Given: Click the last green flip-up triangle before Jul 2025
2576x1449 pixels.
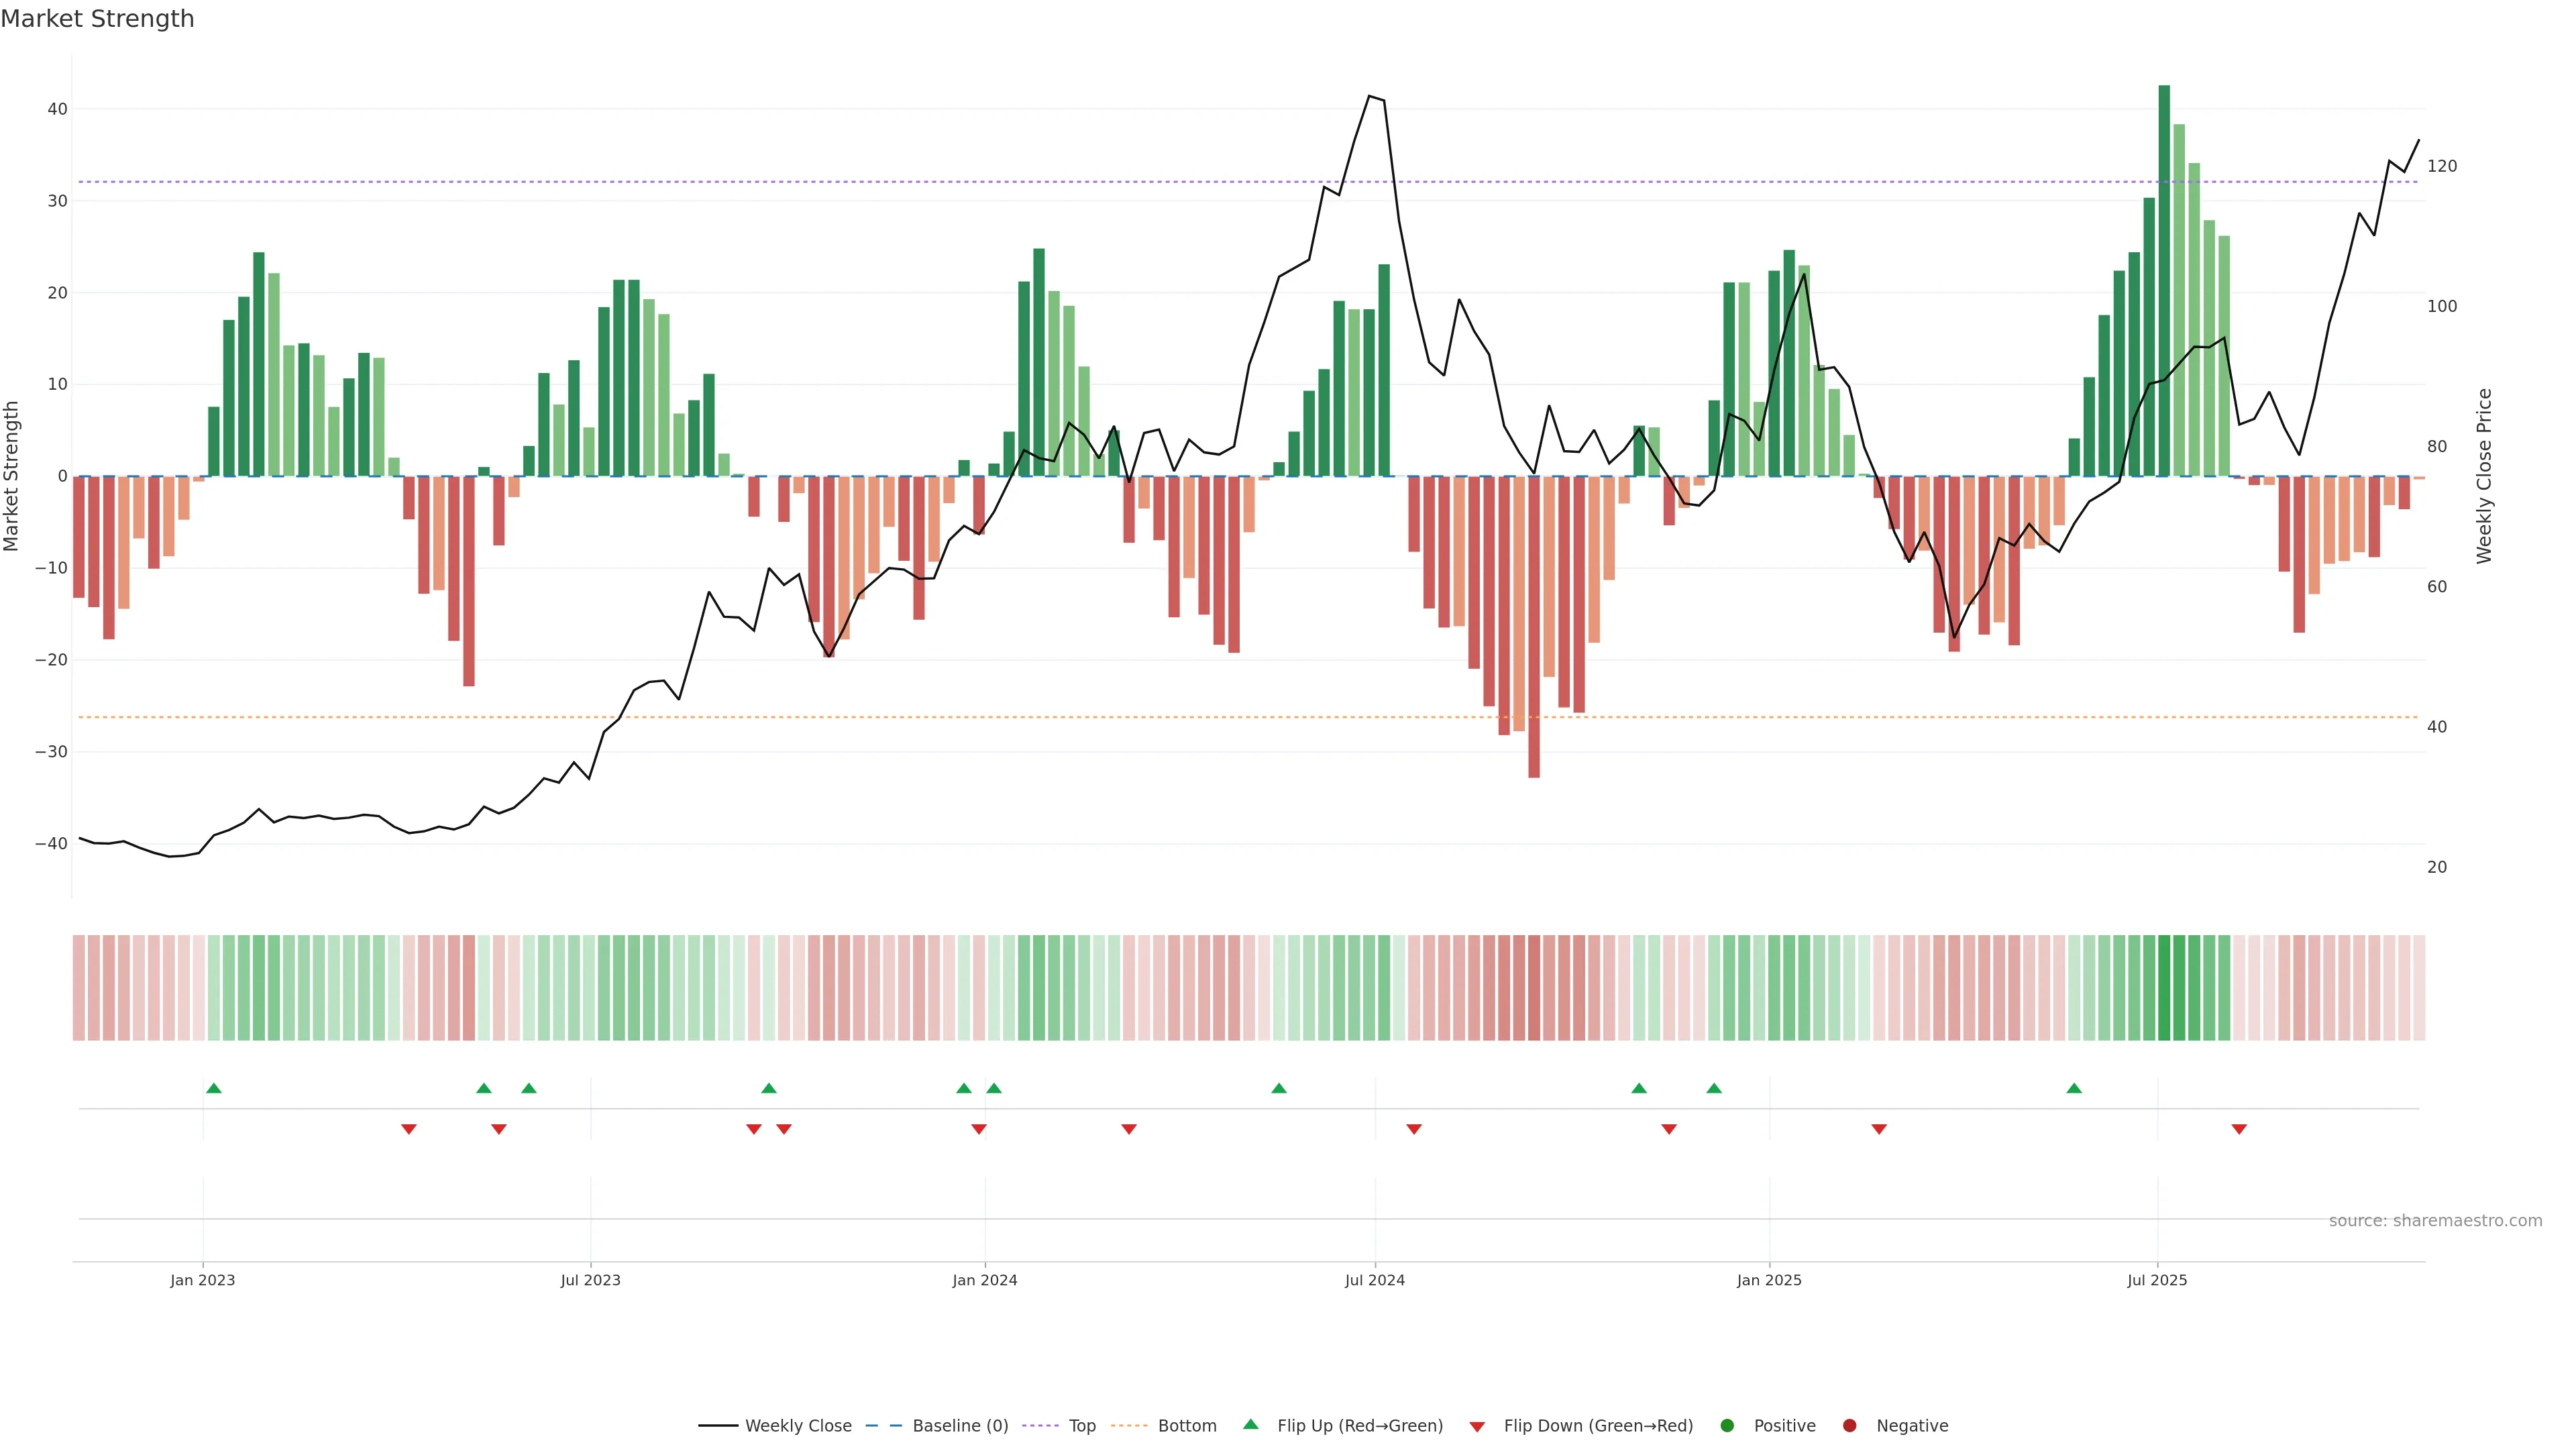Looking at the screenshot, I should [x=2074, y=1088].
